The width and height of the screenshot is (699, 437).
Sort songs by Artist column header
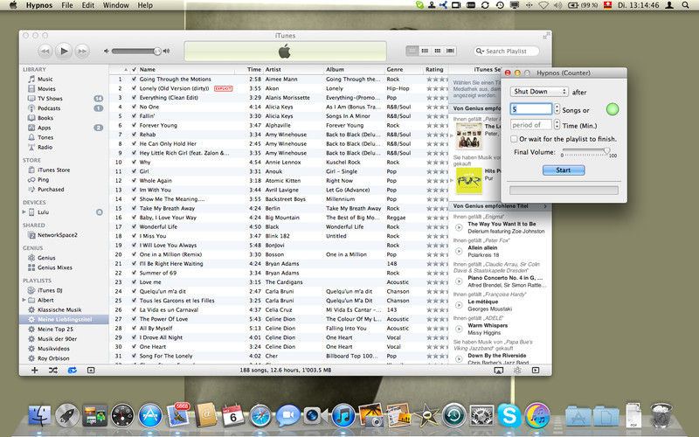click(x=293, y=70)
